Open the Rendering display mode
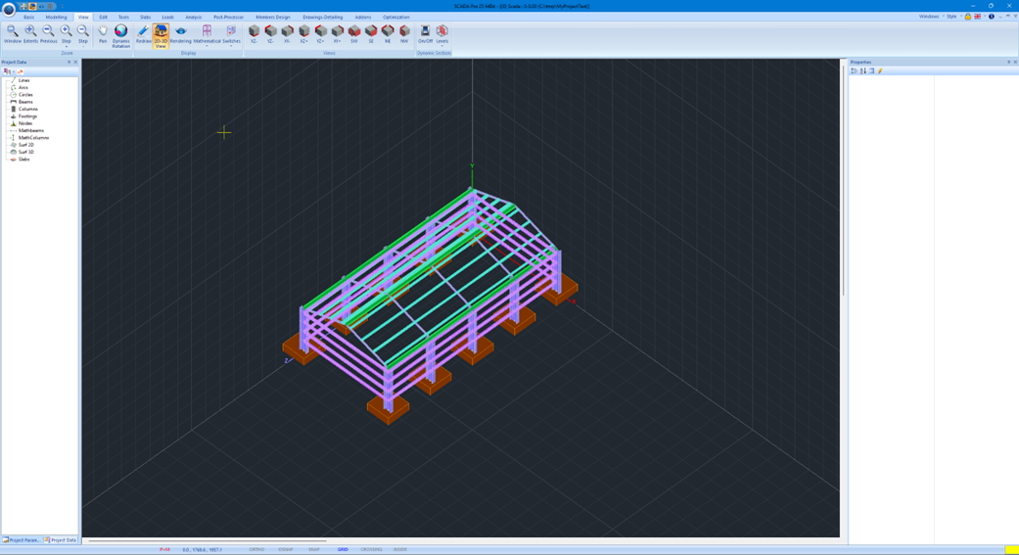This screenshot has height=555, width=1019. click(181, 34)
